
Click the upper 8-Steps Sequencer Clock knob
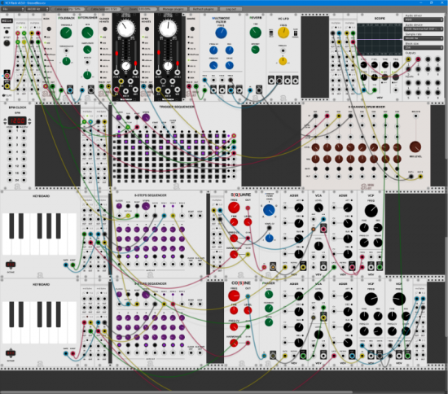point(119,206)
